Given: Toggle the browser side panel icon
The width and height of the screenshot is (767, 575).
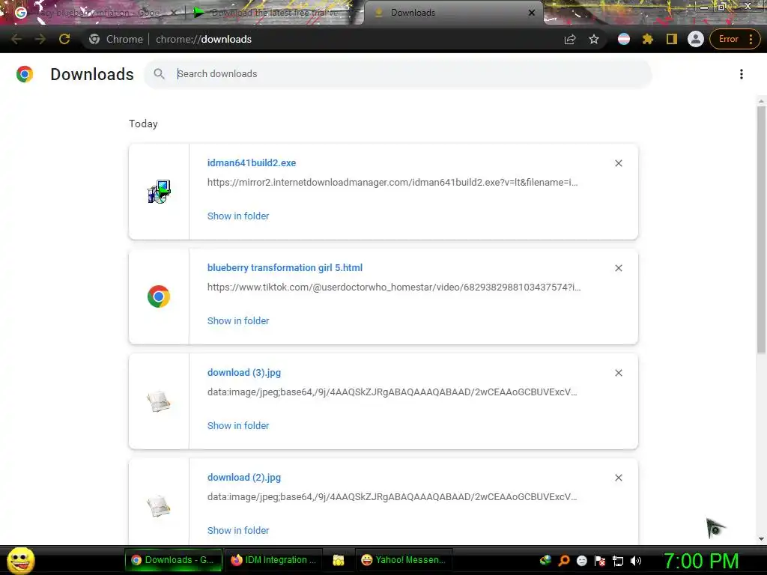Looking at the screenshot, I should point(672,39).
